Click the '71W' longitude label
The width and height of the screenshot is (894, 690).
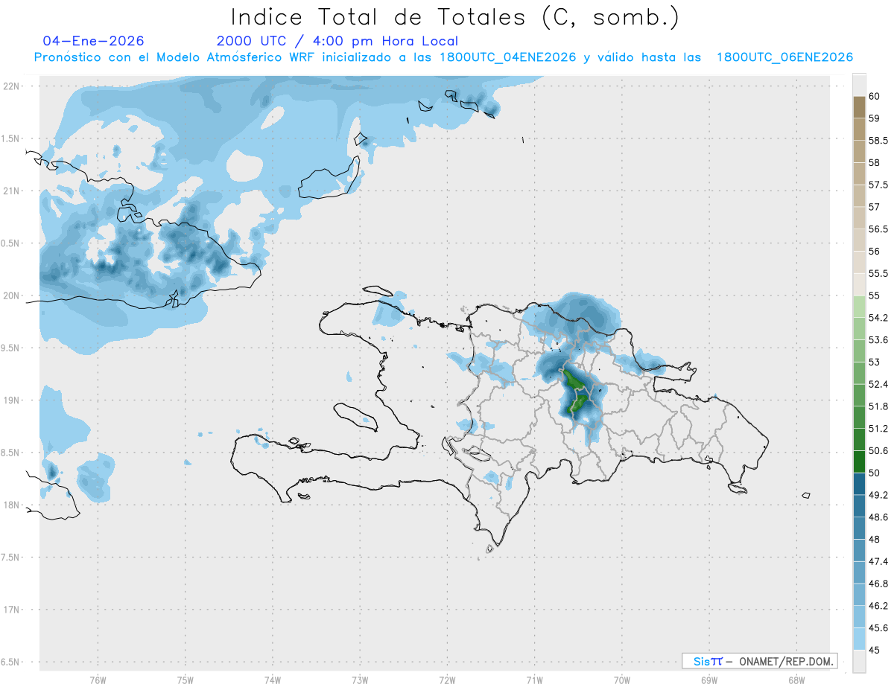point(534,680)
